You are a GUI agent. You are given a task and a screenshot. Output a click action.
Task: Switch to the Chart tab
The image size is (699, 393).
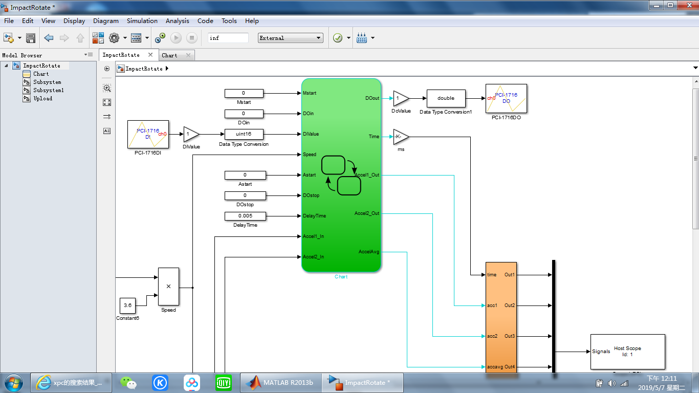[169, 55]
